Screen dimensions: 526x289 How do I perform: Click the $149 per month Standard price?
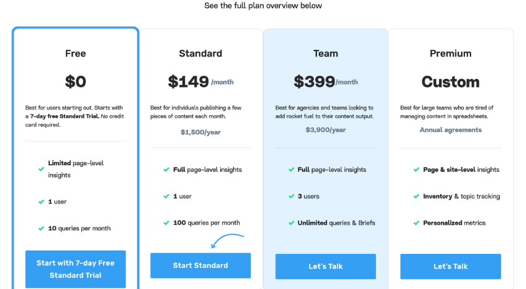[x=200, y=81]
